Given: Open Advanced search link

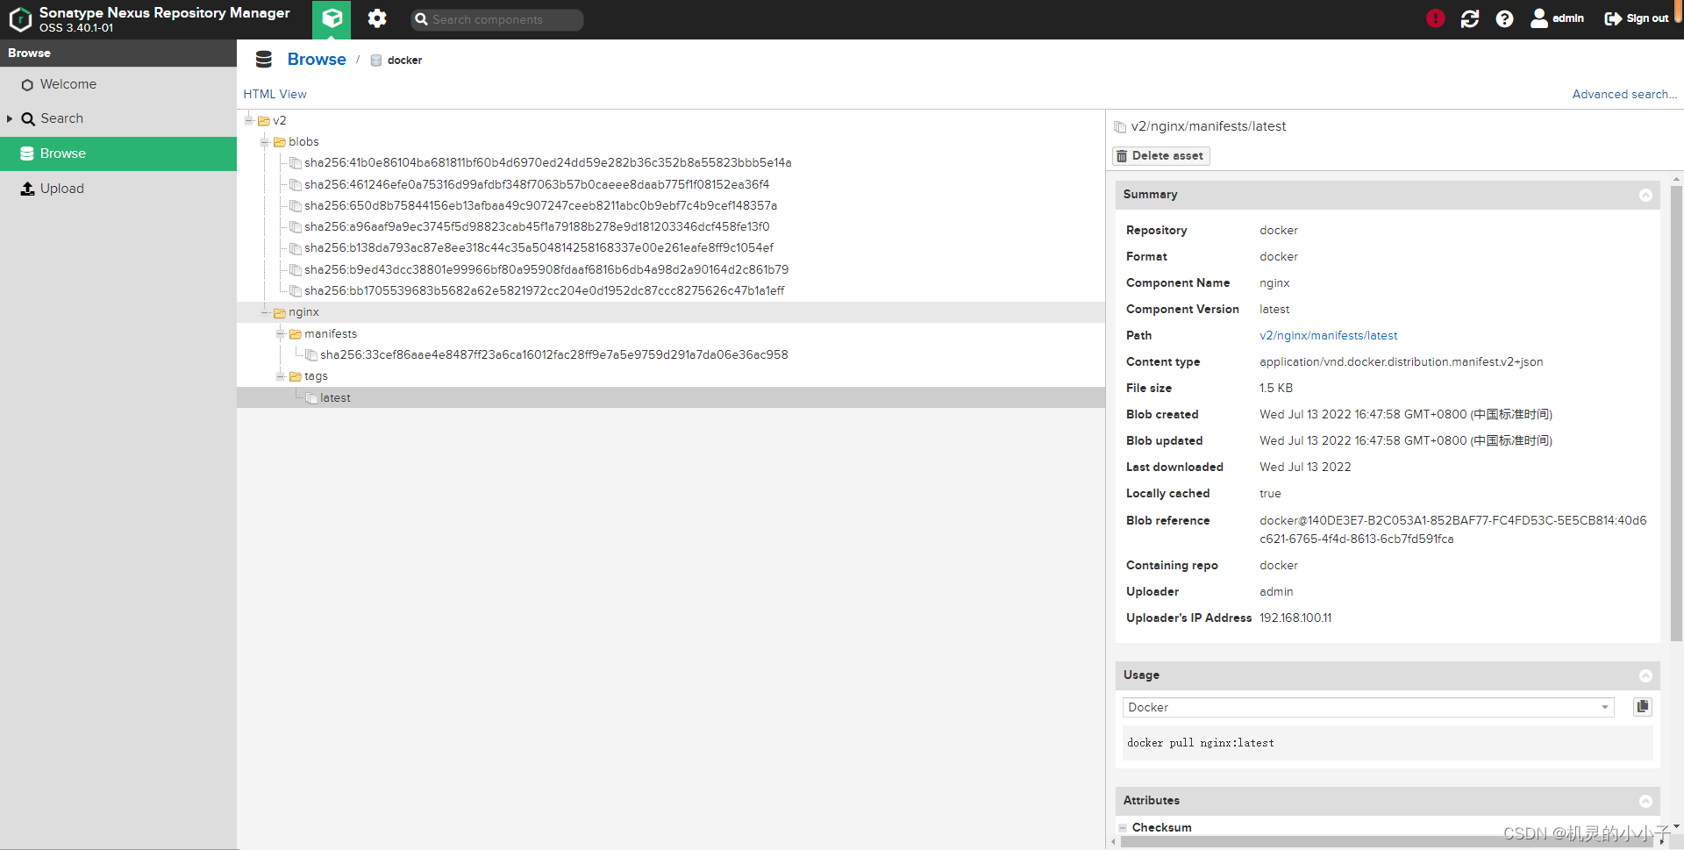Looking at the screenshot, I should 1624,94.
